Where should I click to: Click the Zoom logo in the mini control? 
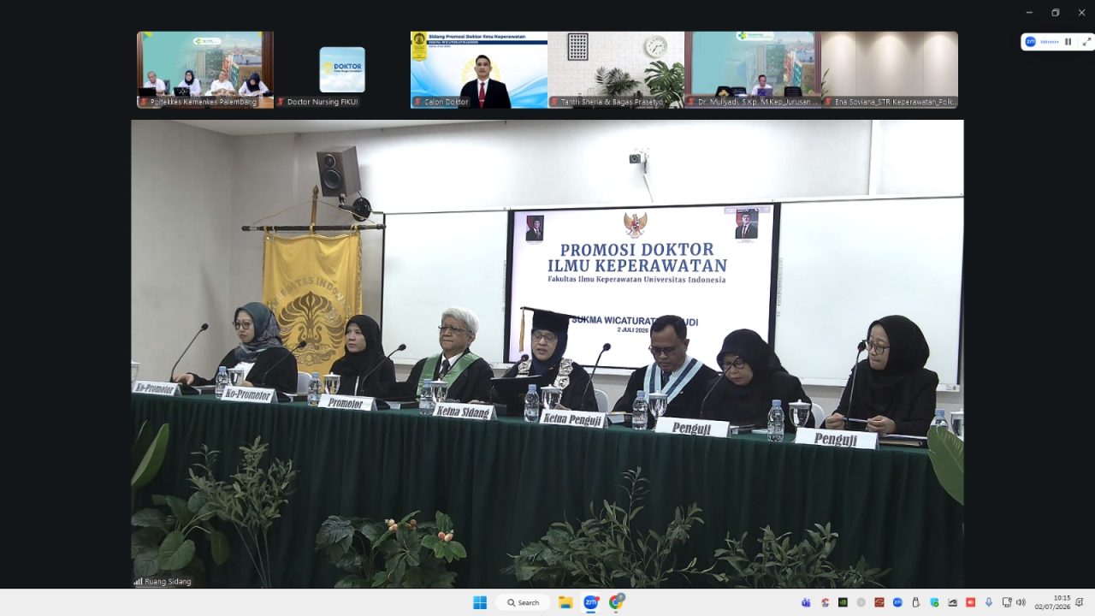click(1030, 41)
